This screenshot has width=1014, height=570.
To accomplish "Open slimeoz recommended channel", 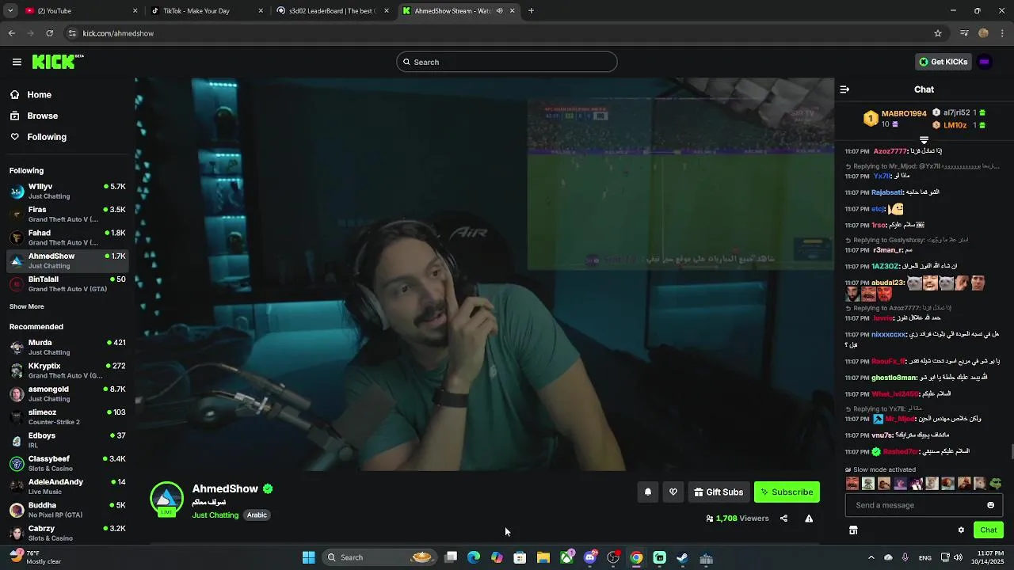I will (x=67, y=416).
